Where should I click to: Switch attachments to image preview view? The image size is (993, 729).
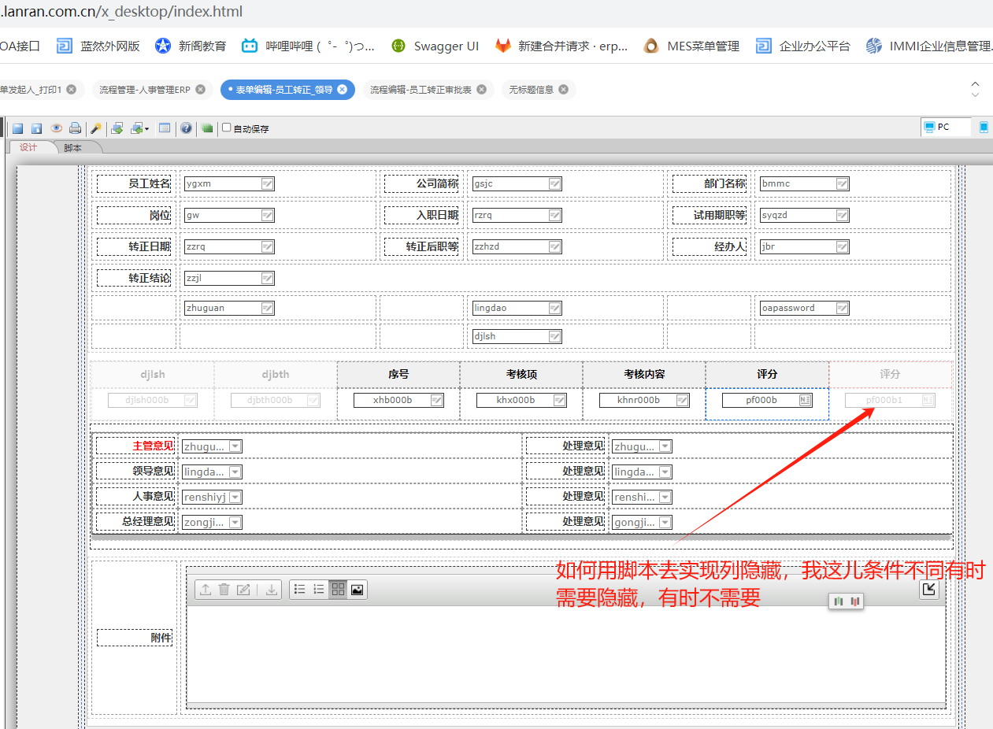357,590
